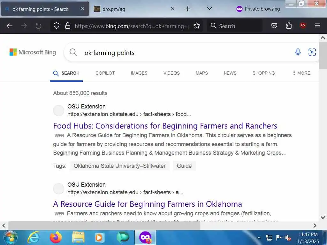This screenshot has height=245, width=327.
Task: Launch Internet Explorer from the taskbar
Action: (x=34, y=237)
